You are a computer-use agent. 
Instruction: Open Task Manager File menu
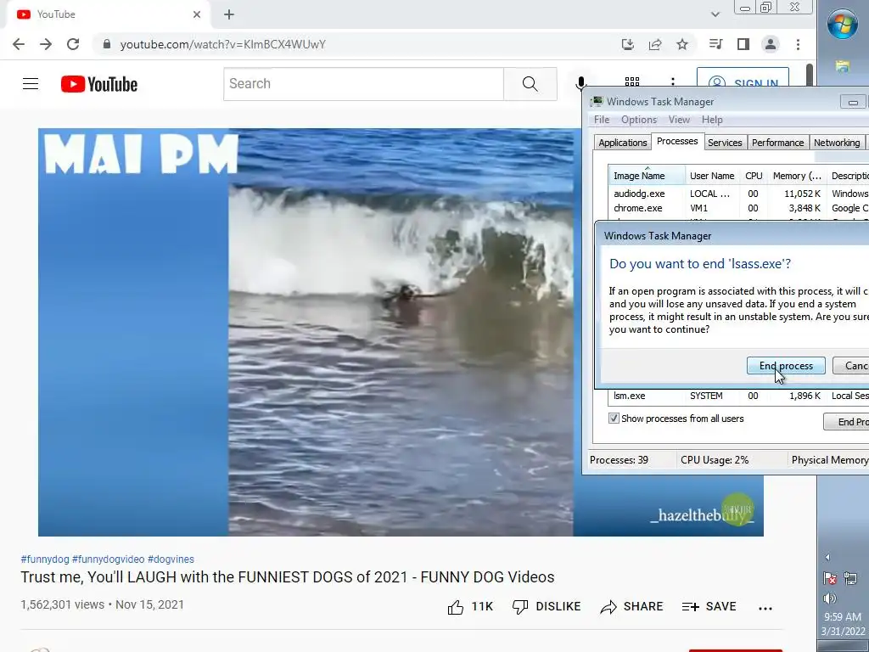pos(602,120)
